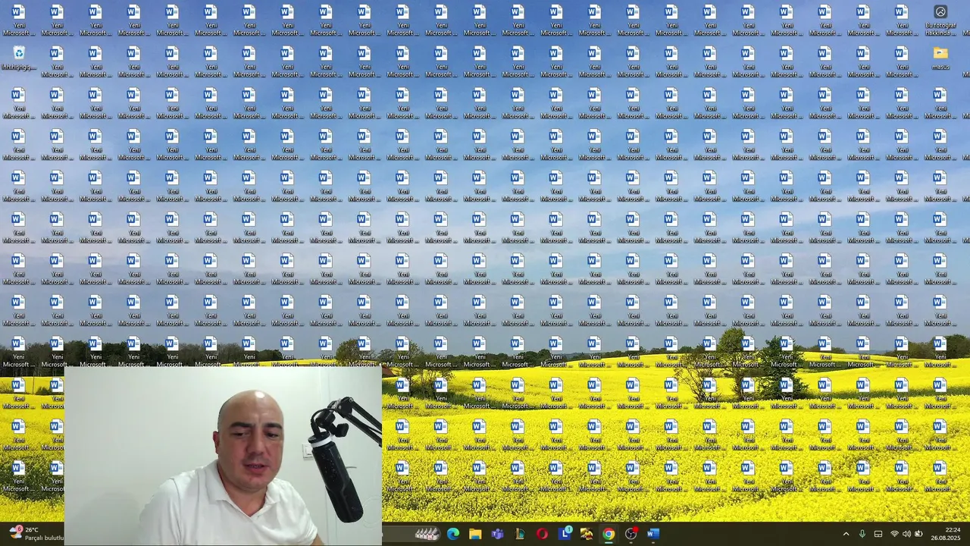This screenshot has width=970, height=546.
Task: Click the taskbar search box image
Action: pyautogui.click(x=427, y=534)
